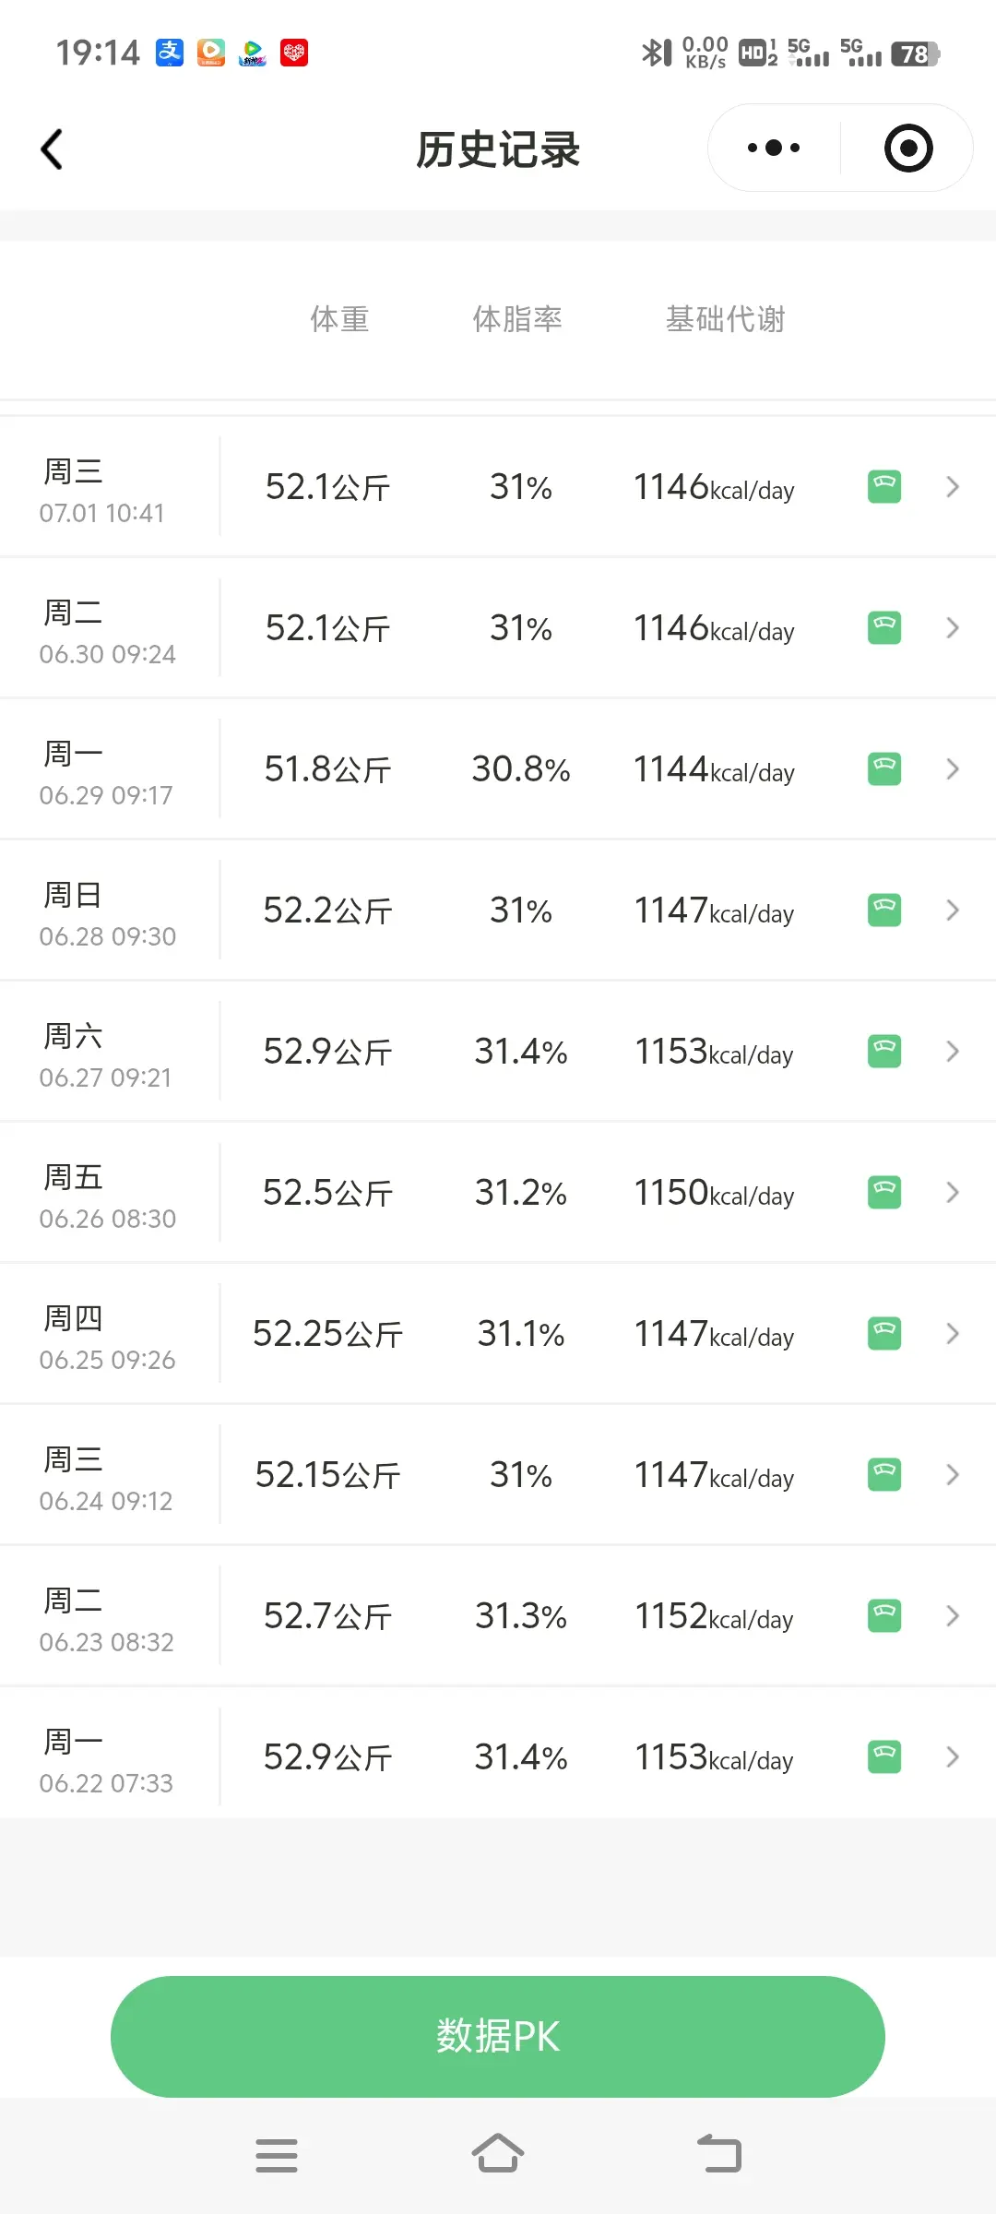Tap green scale icon on 06.24 record

pos(884,1474)
